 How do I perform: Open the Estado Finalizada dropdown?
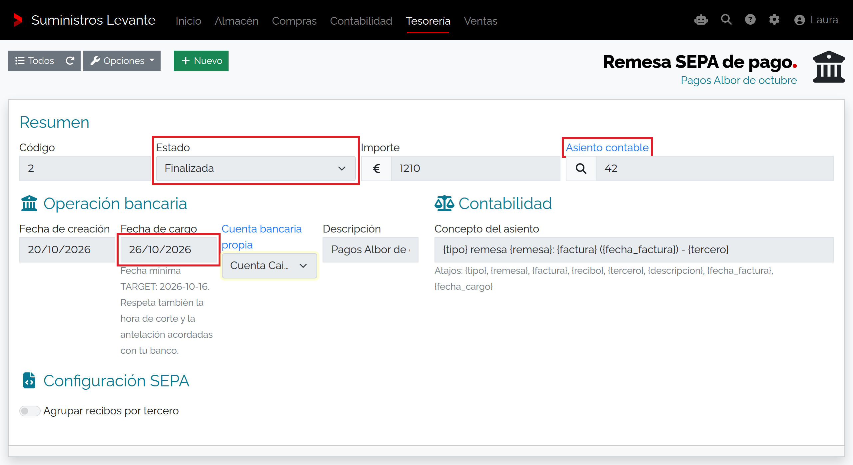tap(256, 169)
